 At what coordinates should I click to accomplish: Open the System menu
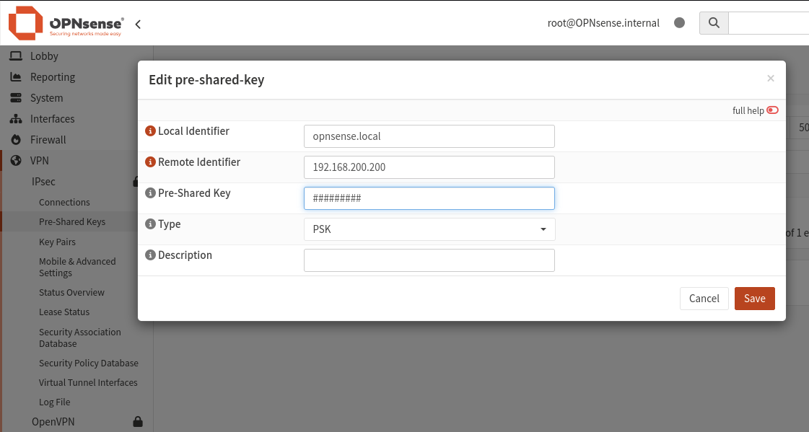(x=46, y=98)
